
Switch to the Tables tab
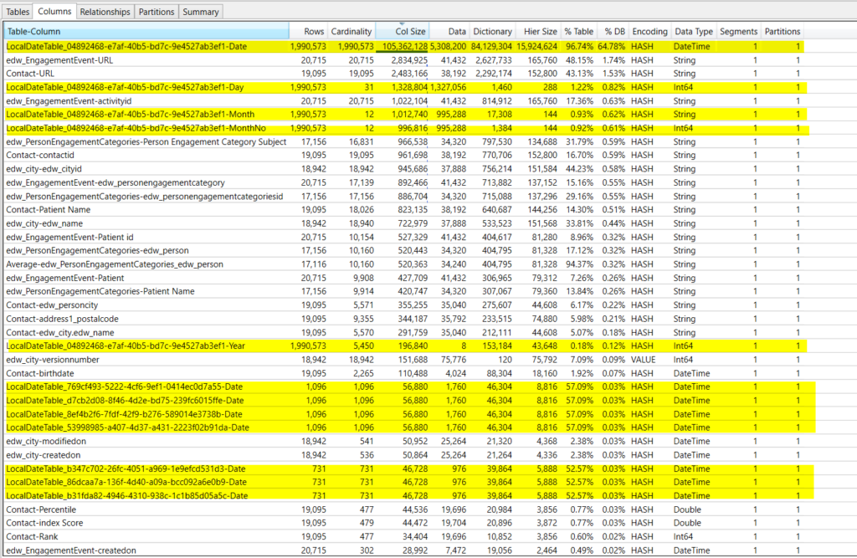click(17, 12)
